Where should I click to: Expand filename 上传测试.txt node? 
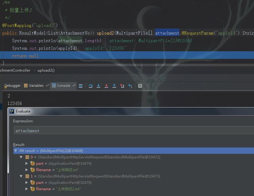click(x=27, y=170)
